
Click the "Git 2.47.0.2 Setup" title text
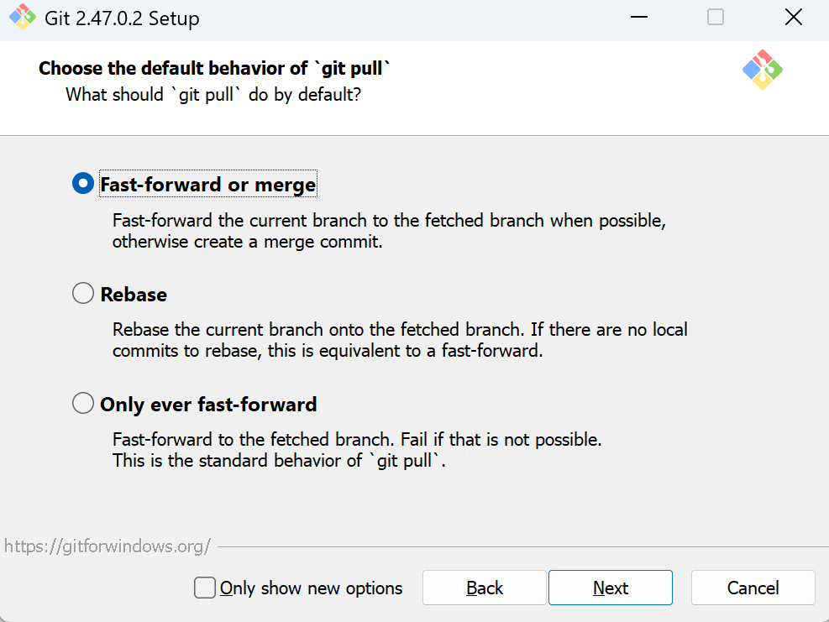121,18
